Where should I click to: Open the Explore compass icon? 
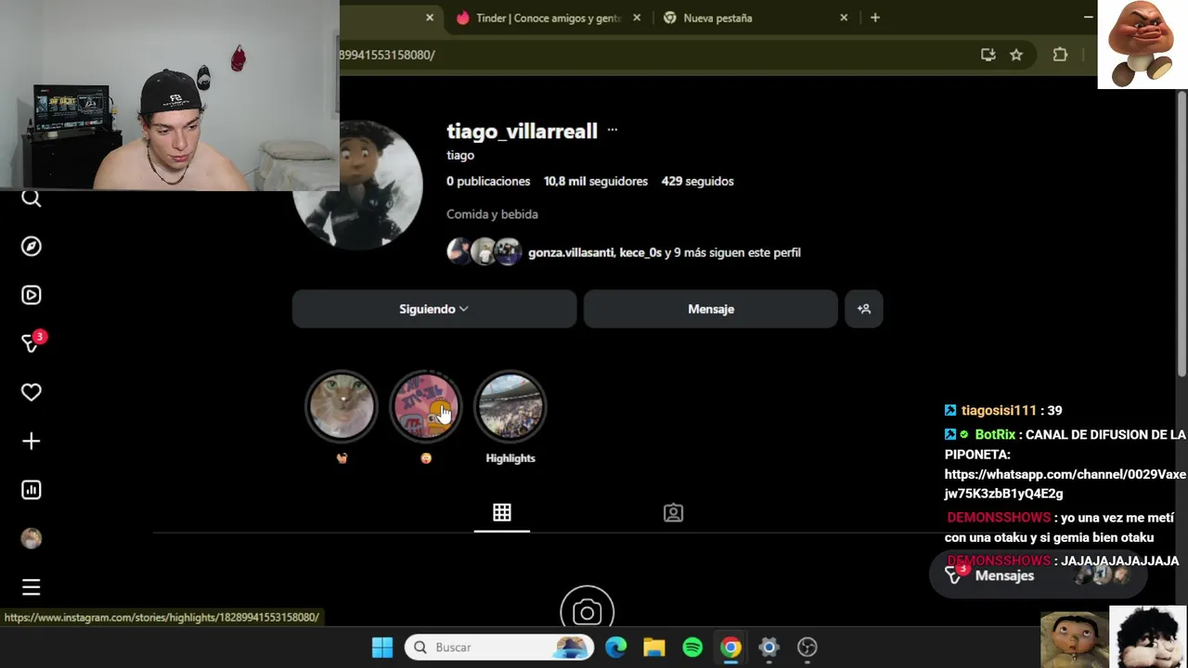(x=32, y=247)
